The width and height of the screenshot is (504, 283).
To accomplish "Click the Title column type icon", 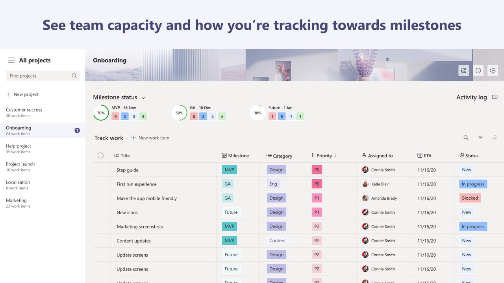I will click(x=117, y=156).
